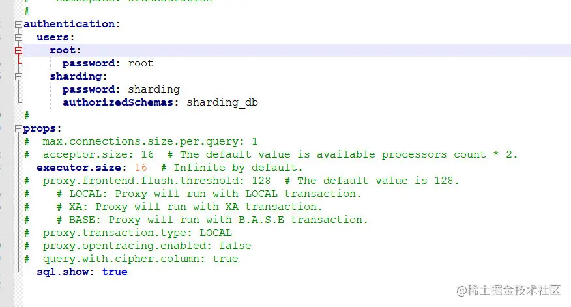Click the 'authentication:' key text
The height and width of the screenshot is (307, 571).
coord(72,24)
